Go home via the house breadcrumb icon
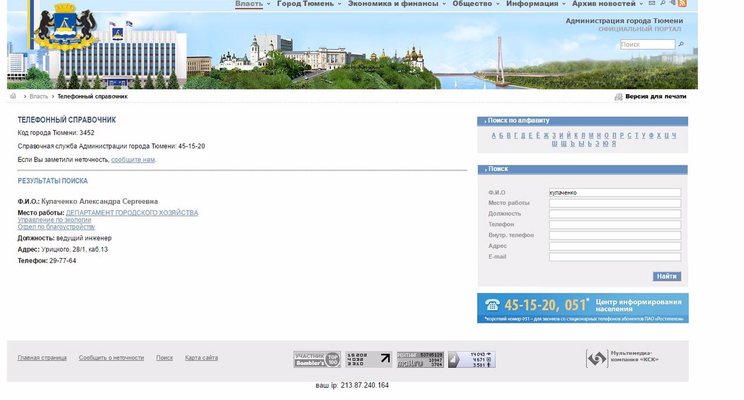The image size is (744, 400). tap(13, 96)
